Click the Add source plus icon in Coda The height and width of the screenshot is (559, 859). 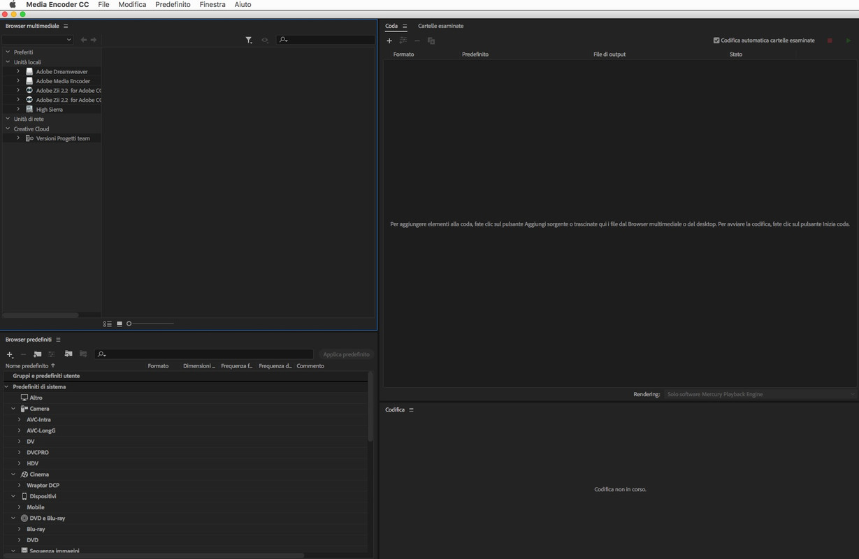[x=389, y=41]
